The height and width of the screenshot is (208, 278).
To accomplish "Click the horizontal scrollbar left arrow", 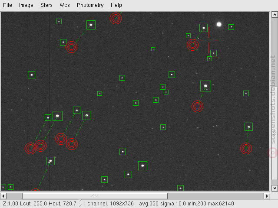I will 3,196.
